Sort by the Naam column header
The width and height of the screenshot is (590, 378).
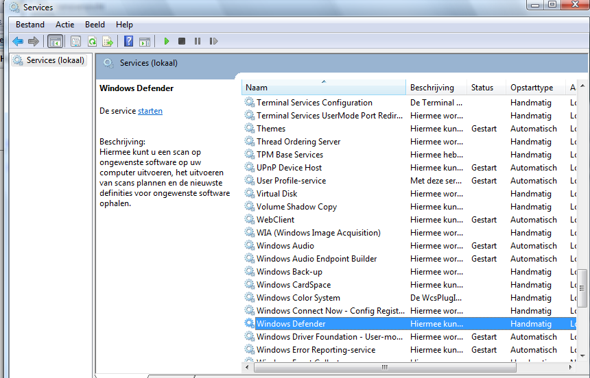tap(324, 88)
